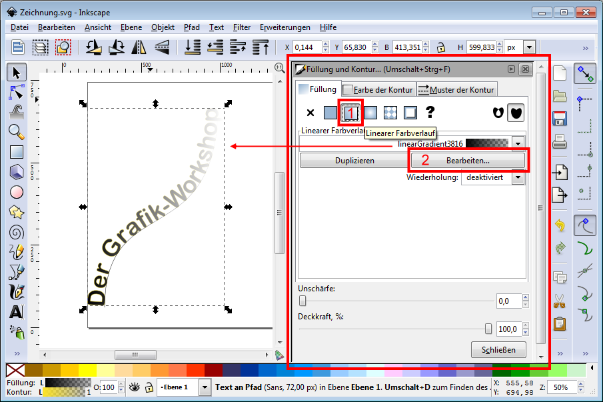The height and width of the screenshot is (402, 603).
Task: Click the Bearbeiten... gradient button
Action: point(468,161)
